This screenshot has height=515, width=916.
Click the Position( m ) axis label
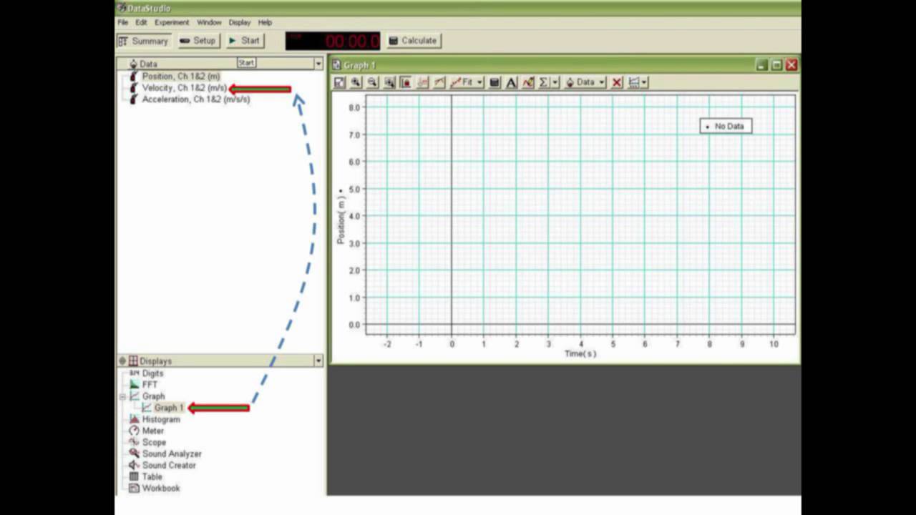click(341, 219)
